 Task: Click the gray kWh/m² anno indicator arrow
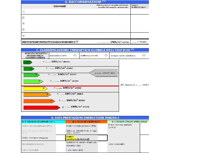pos(103,73)
